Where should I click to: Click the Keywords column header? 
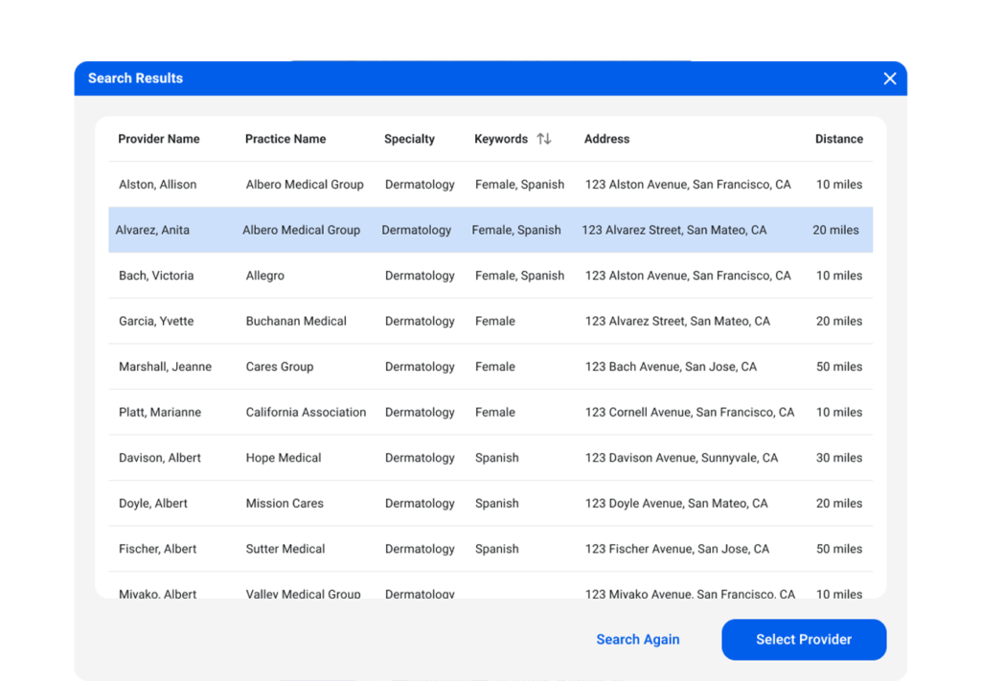pyautogui.click(x=500, y=139)
